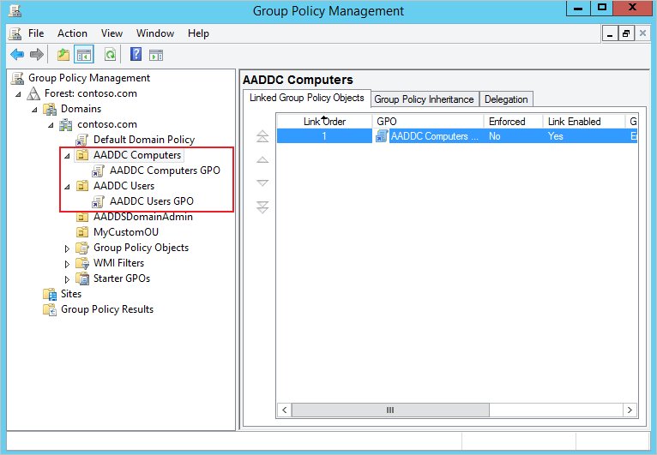657x455 pixels.
Task: Sort by the GPO column header
Action: pos(428,122)
